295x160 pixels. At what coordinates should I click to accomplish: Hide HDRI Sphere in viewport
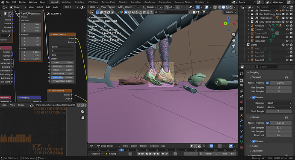click(x=287, y=37)
